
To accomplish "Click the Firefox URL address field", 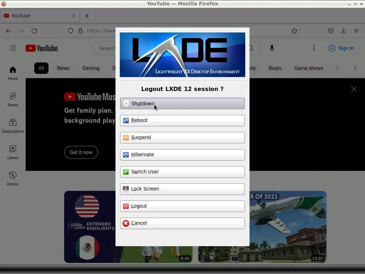I will [x=101, y=31].
